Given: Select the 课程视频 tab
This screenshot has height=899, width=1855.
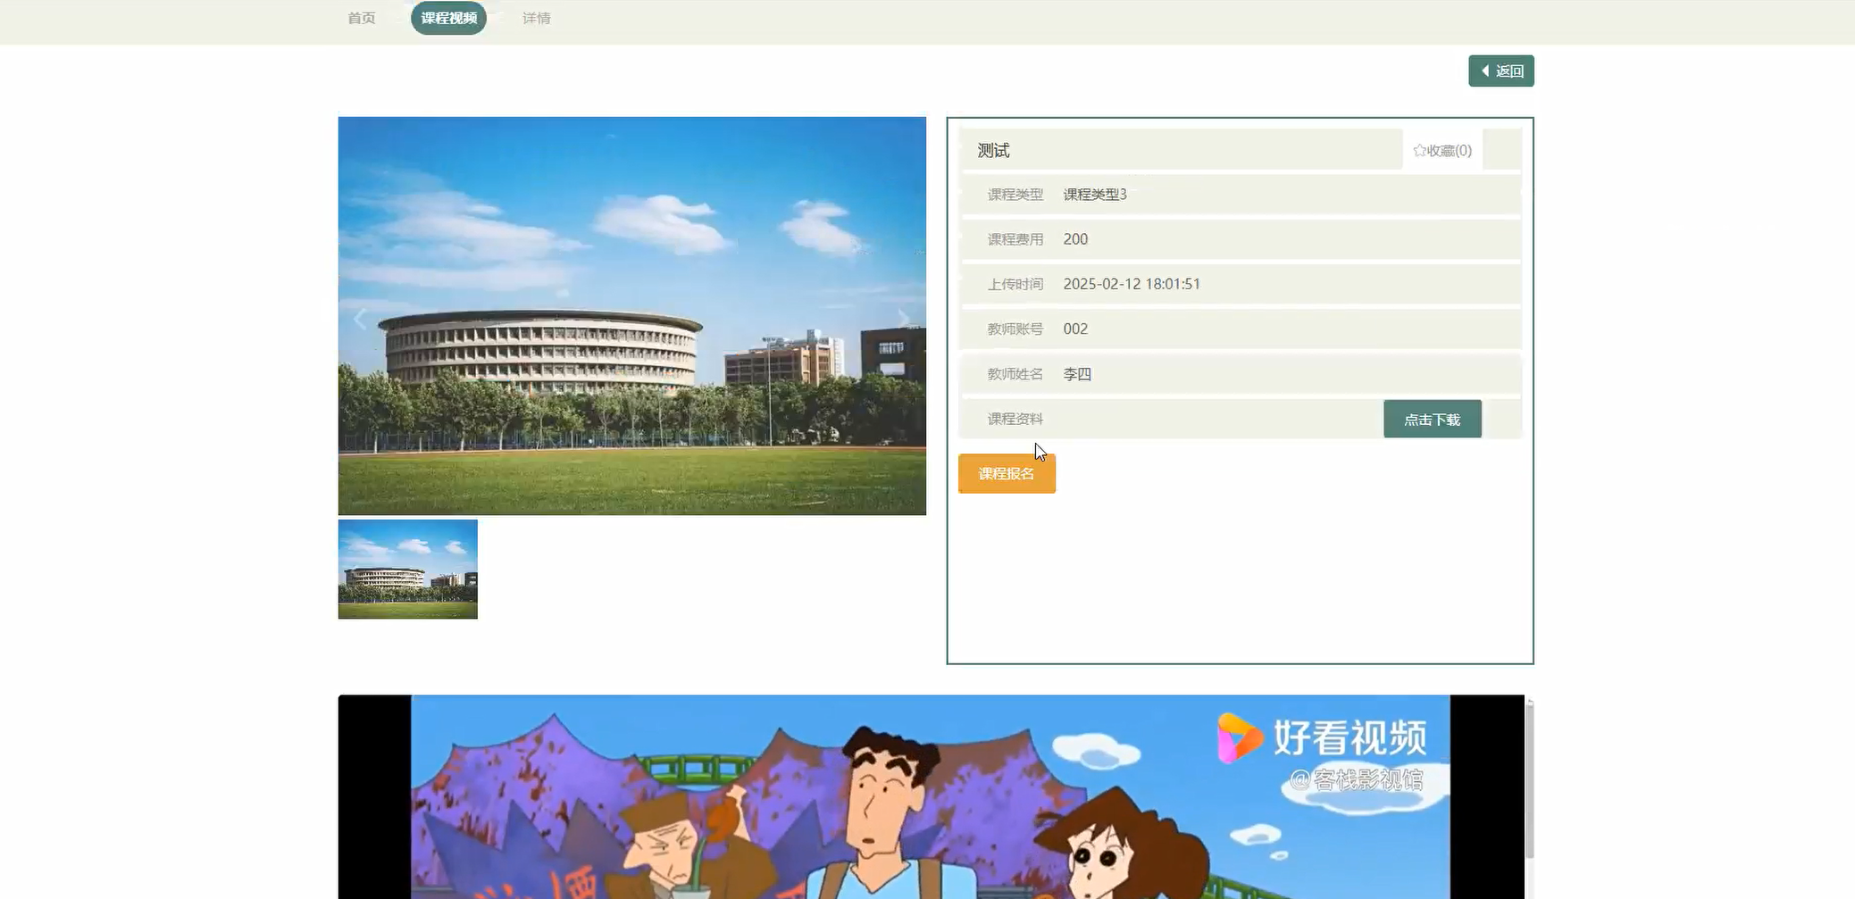Looking at the screenshot, I should click(448, 17).
